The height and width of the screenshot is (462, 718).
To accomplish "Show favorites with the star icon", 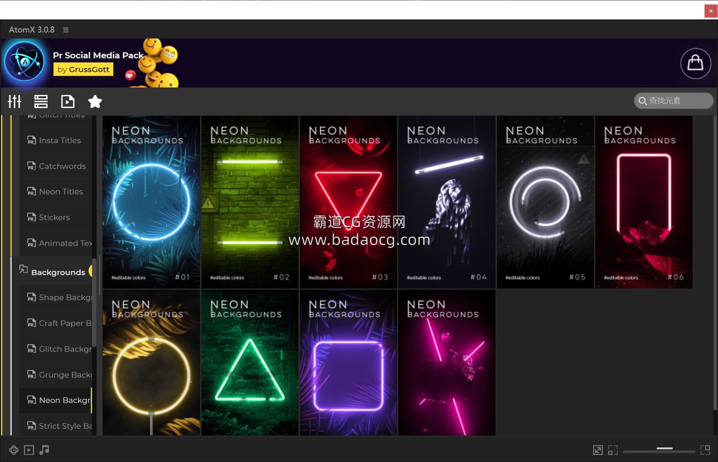I will coord(95,101).
